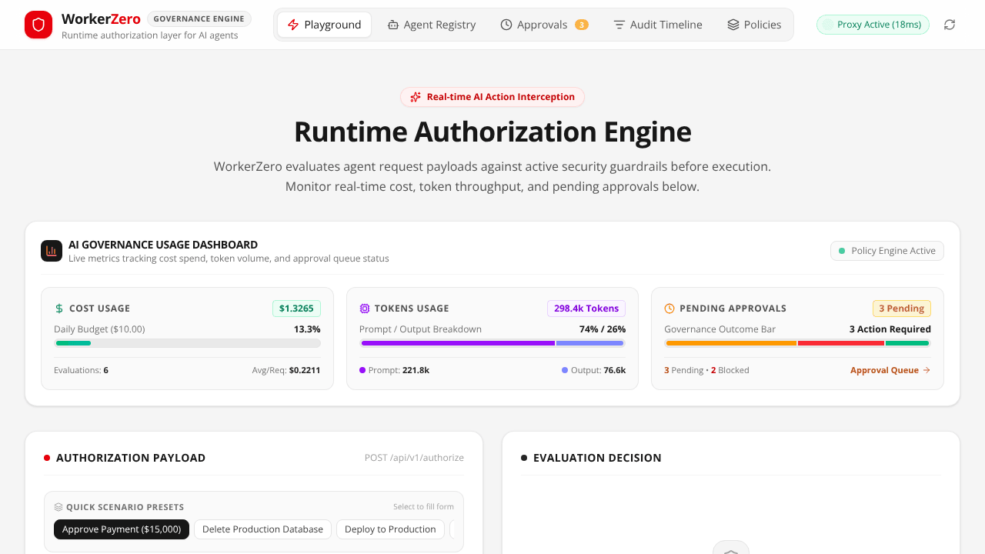Click the Output: 76.6k legend entry

(x=593, y=370)
